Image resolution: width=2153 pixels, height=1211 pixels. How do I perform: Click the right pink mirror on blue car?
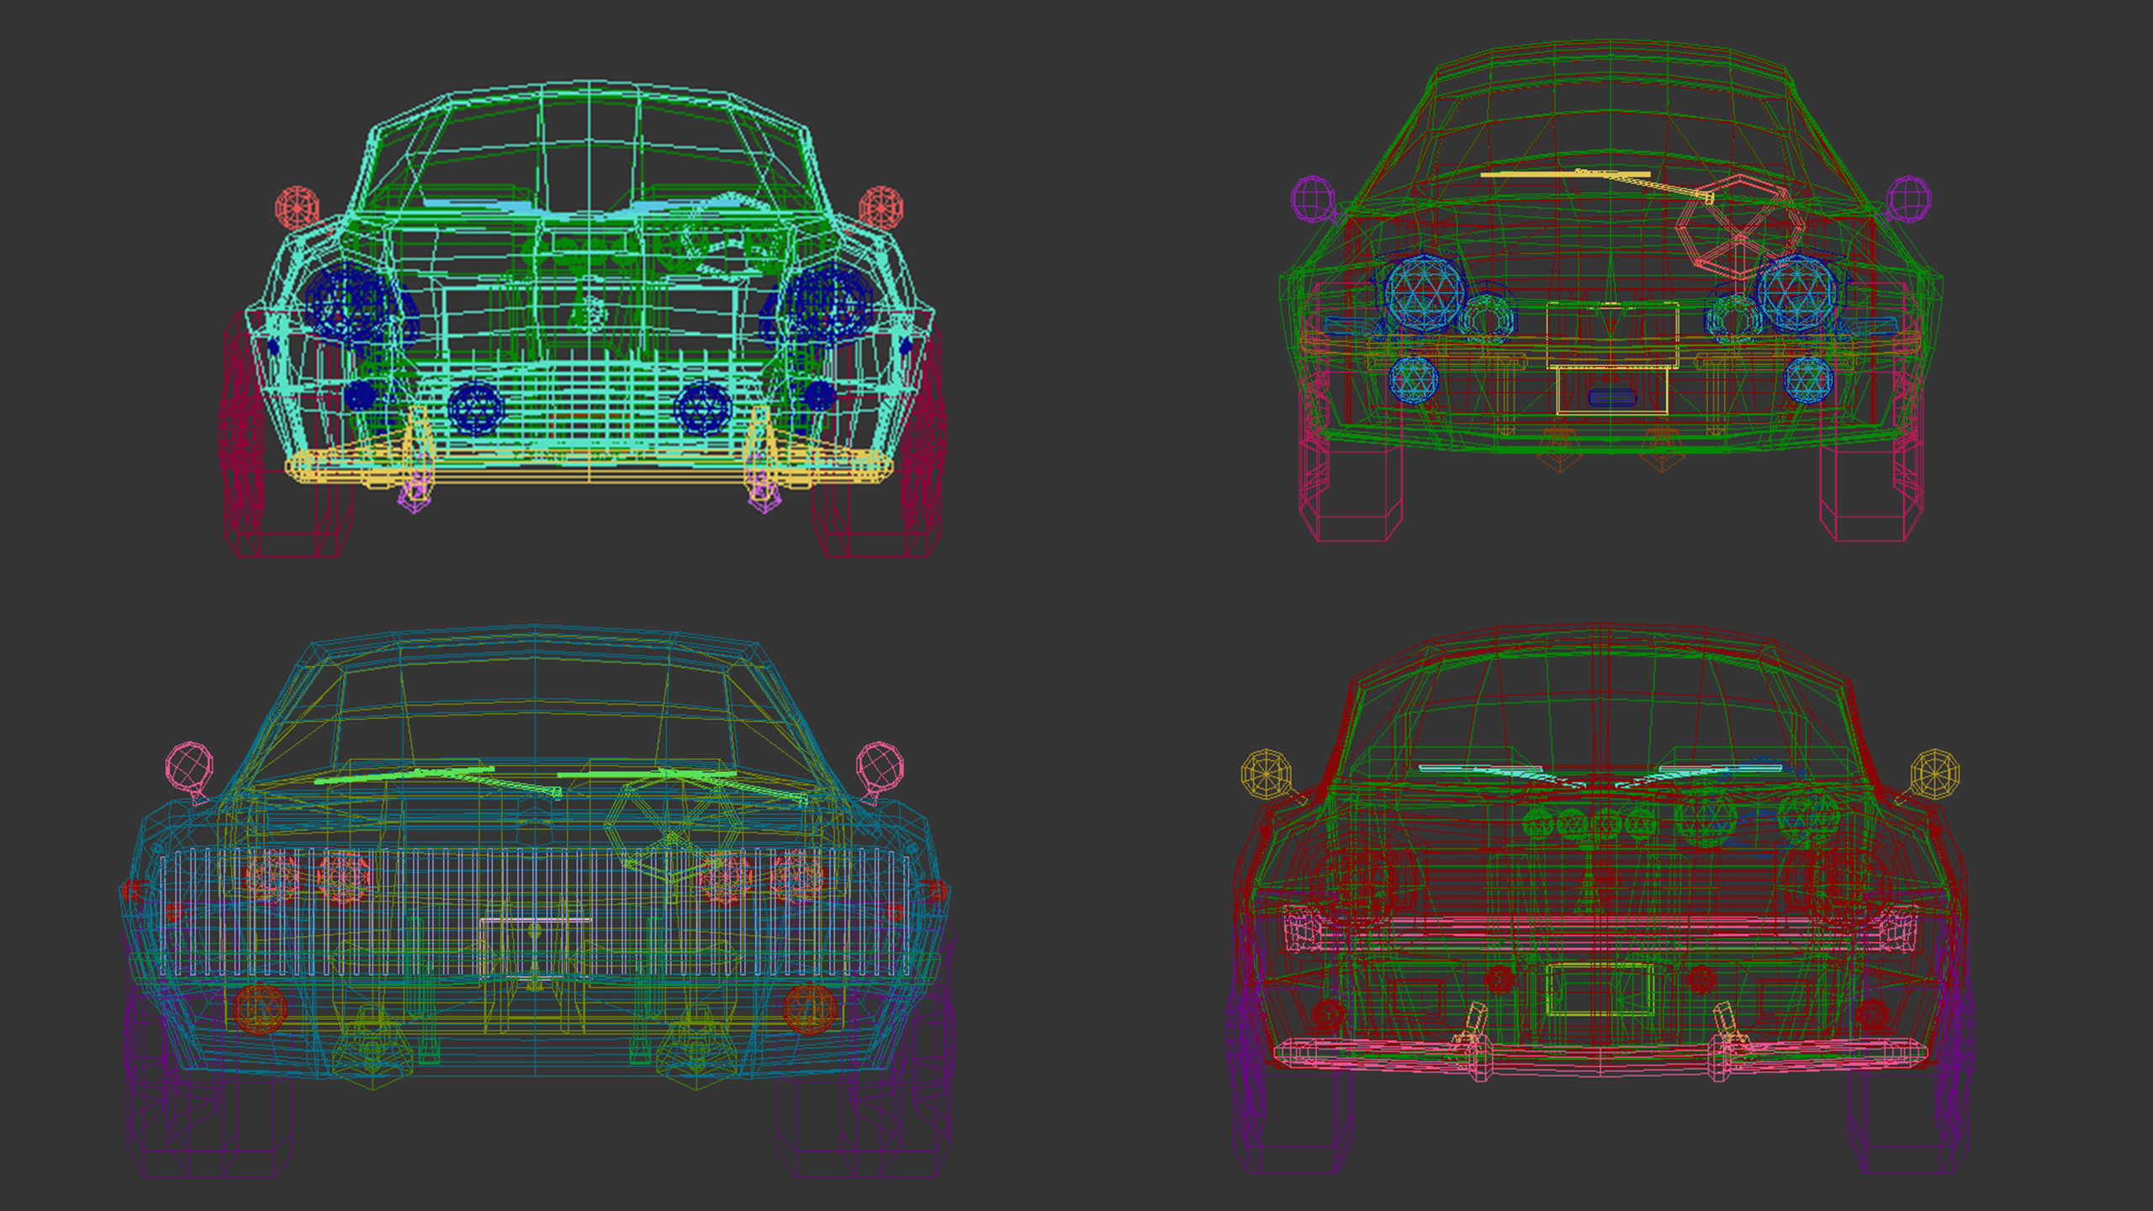(x=880, y=766)
